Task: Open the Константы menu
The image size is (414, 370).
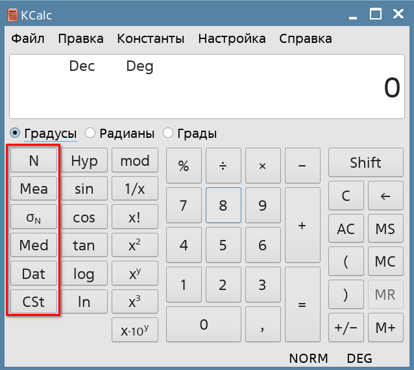Action: (151, 38)
